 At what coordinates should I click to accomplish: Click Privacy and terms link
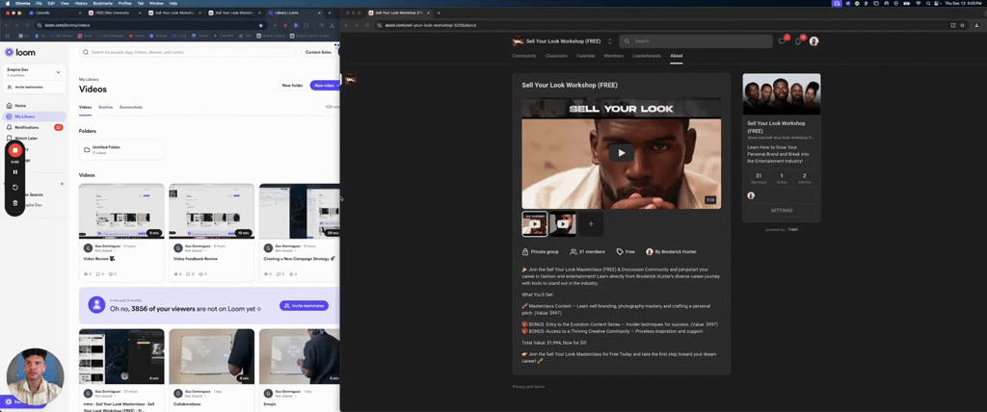coord(528,386)
